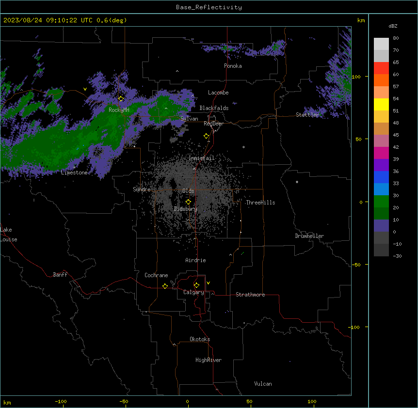Viewport: 418px width, 408px height.
Task: Click the ThreeHills city label
Action: 260,203
